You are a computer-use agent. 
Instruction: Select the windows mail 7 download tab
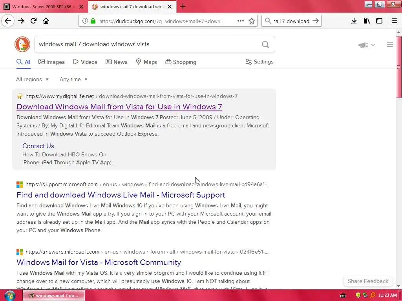tap(132, 7)
